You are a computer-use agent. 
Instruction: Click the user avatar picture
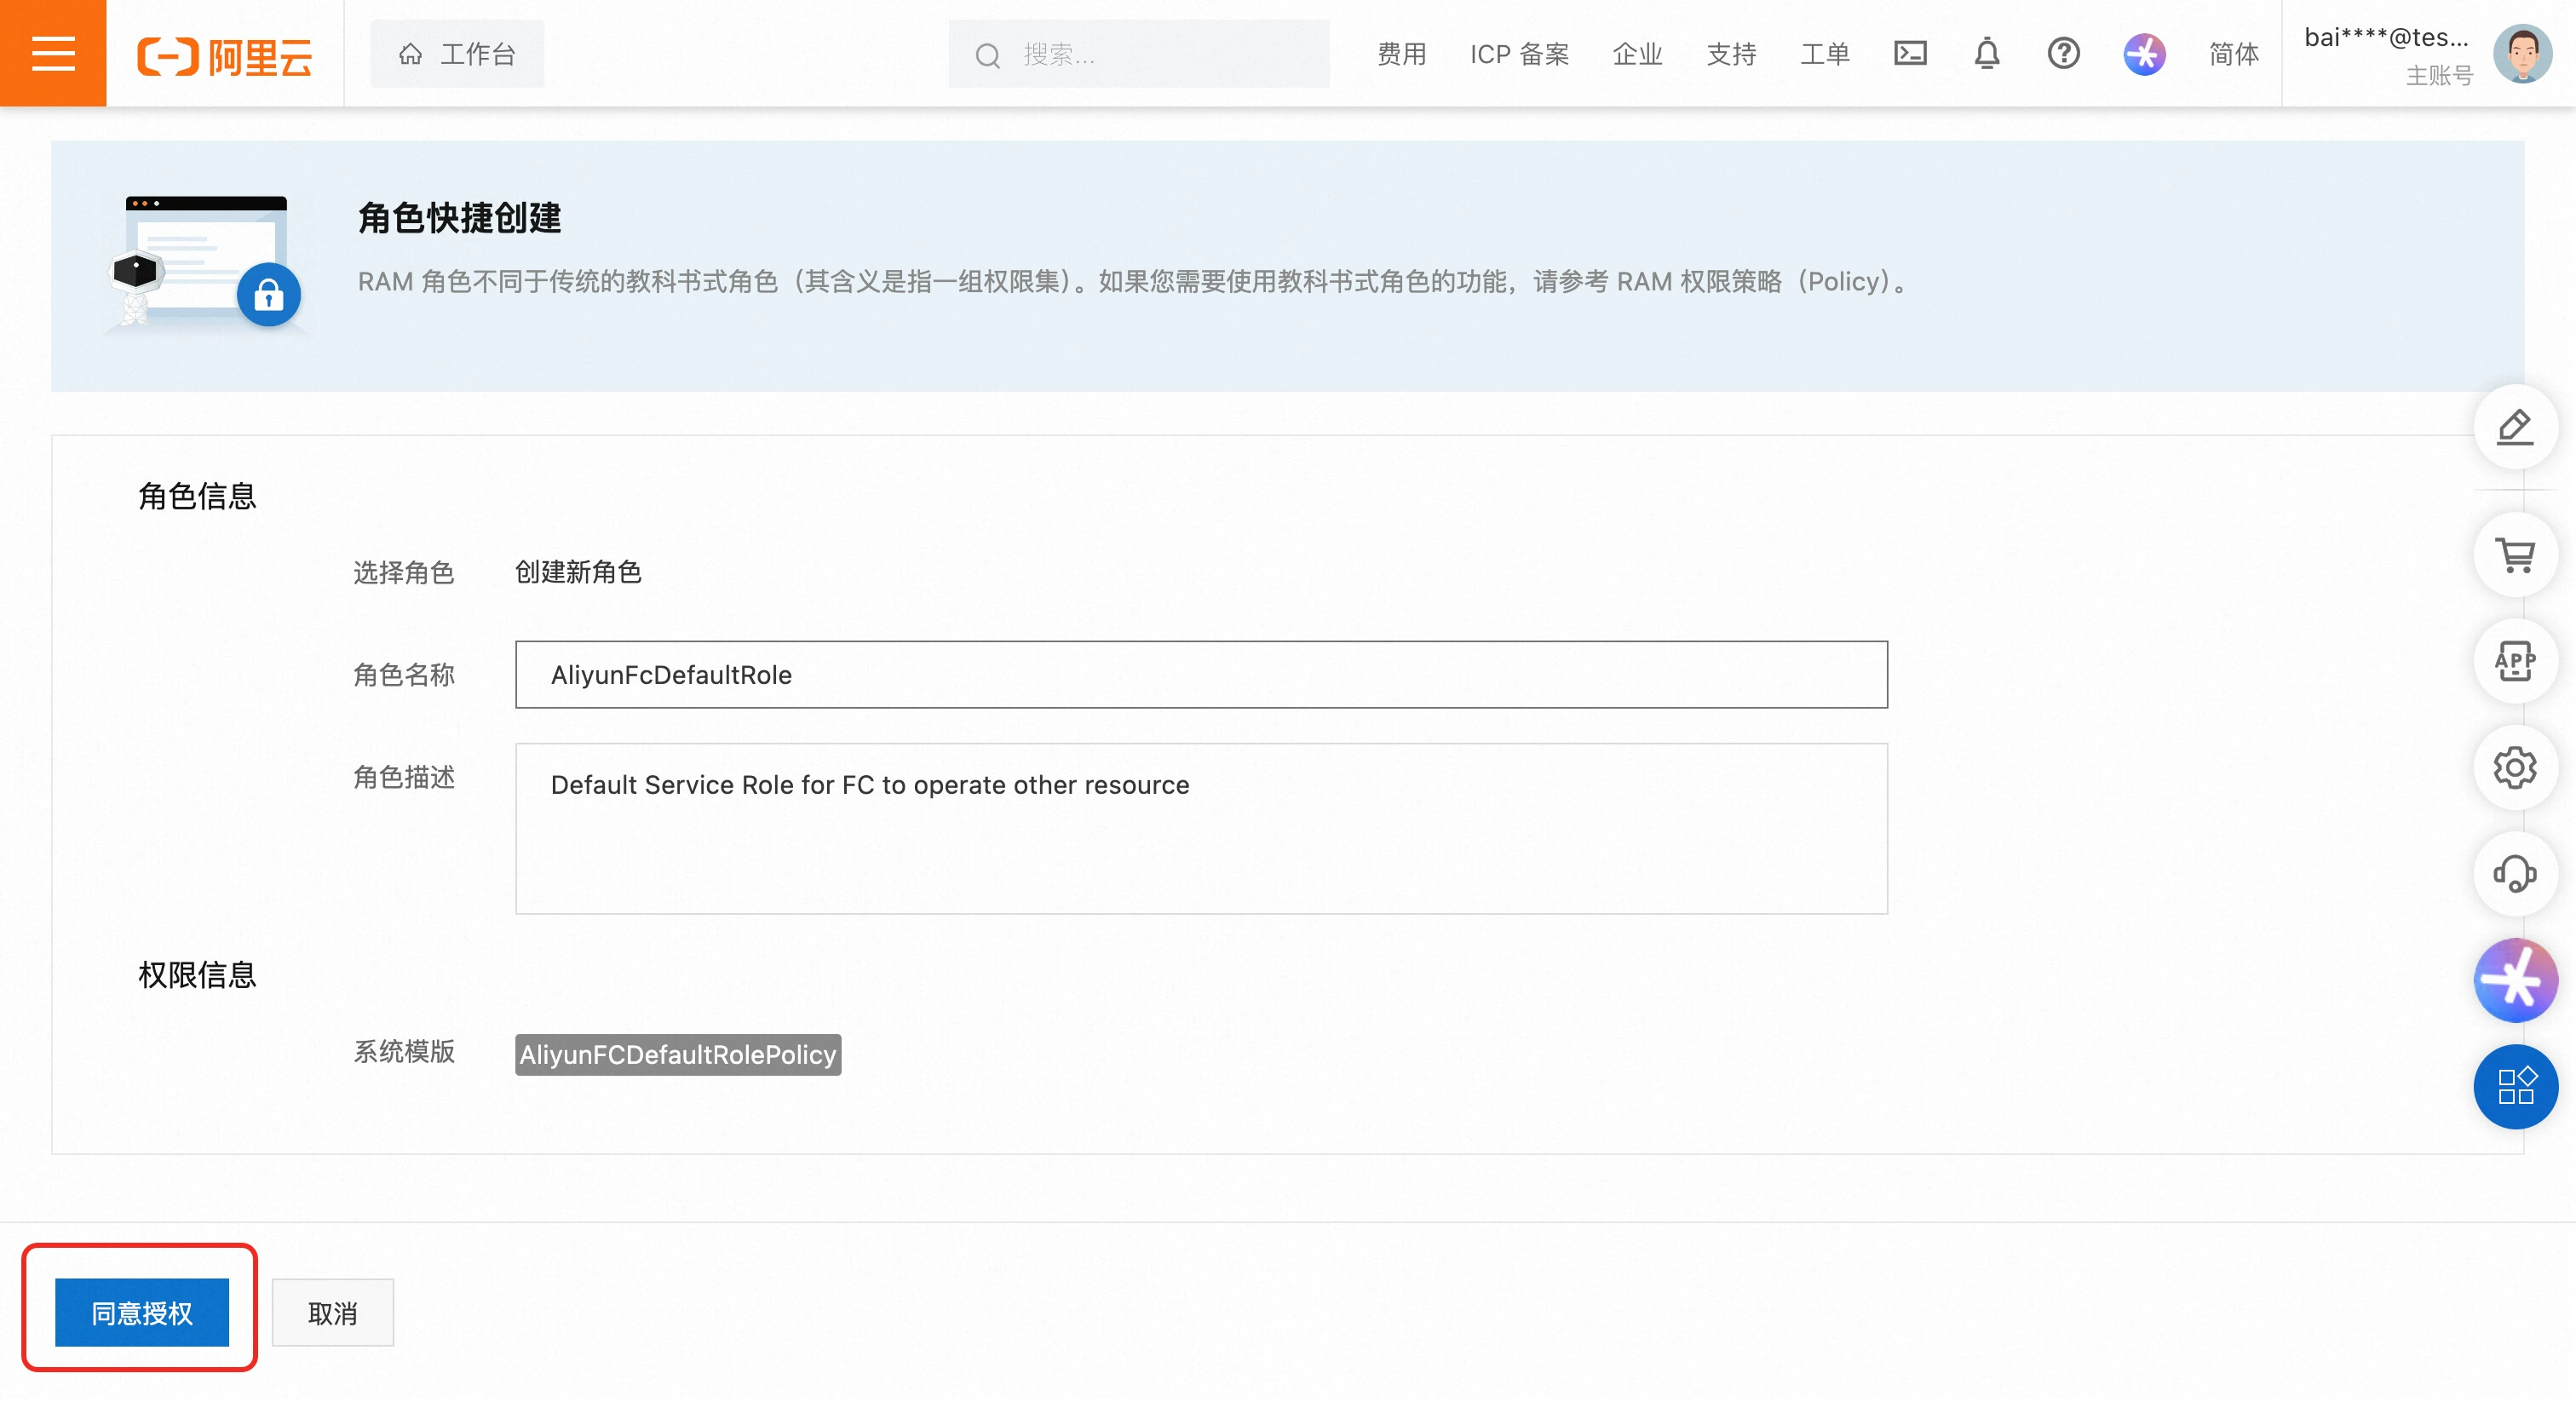click(x=2522, y=54)
